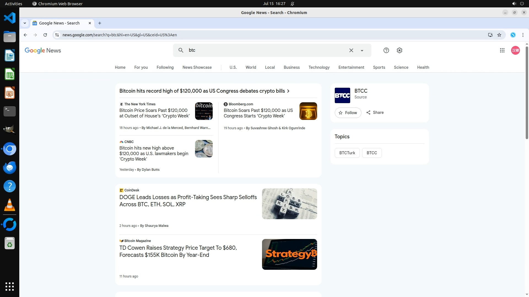This screenshot has width=529, height=297.
Task: Launch VLC from the dock
Action: click(x=10, y=205)
